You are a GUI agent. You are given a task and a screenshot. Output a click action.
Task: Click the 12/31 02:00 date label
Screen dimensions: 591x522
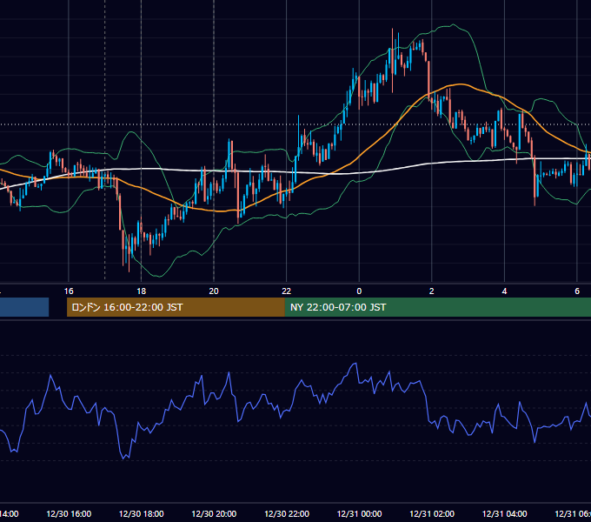coord(432,514)
